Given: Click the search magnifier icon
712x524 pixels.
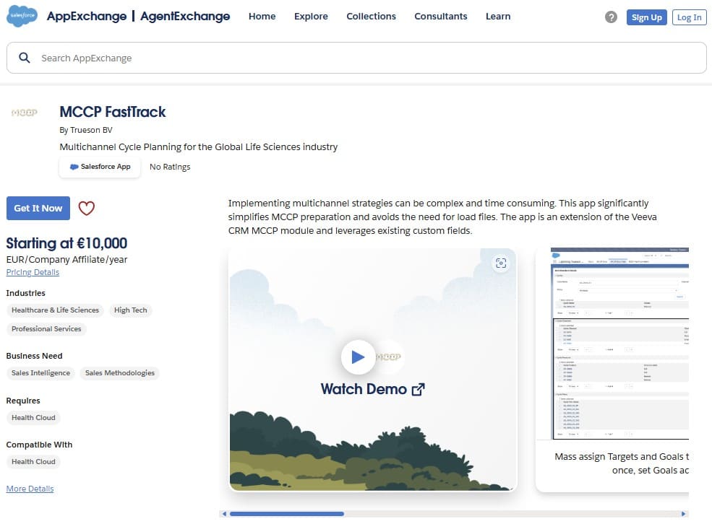Looking at the screenshot, I should [x=24, y=58].
